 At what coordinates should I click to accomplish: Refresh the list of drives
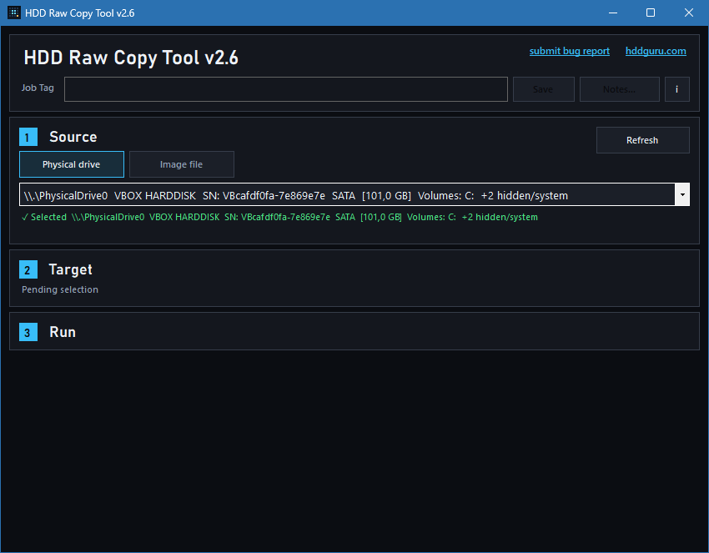(x=642, y=139)
